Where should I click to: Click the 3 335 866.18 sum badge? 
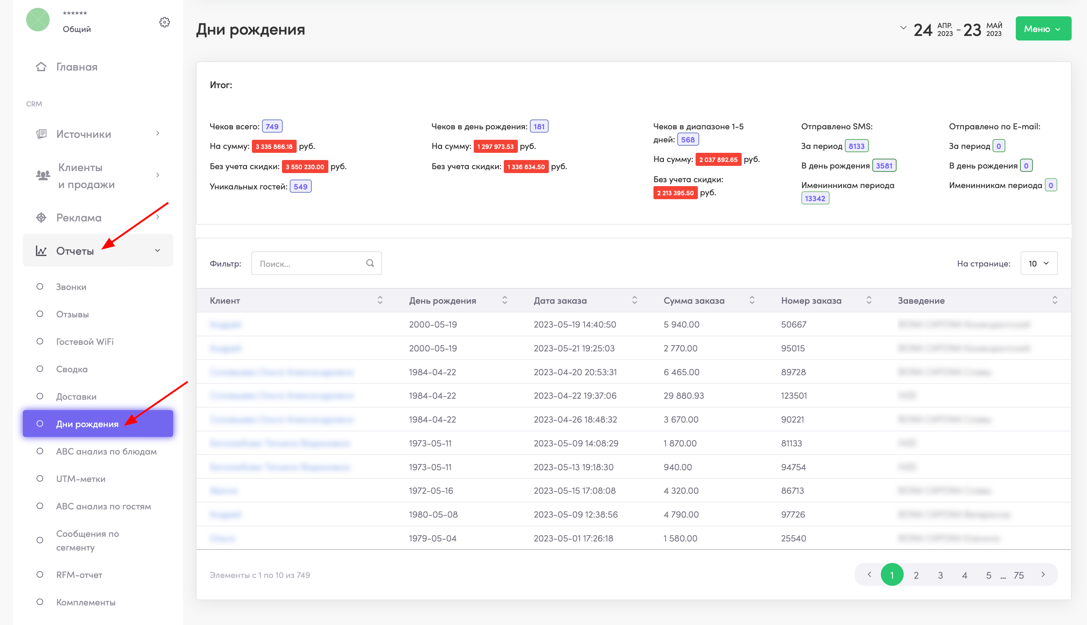pyautogui.click(x=274, y=146)
